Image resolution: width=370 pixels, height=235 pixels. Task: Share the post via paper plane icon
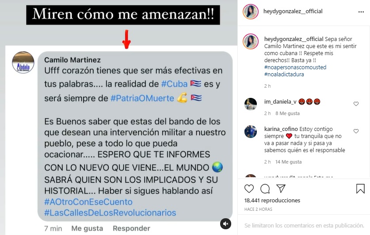click(281, 188)
